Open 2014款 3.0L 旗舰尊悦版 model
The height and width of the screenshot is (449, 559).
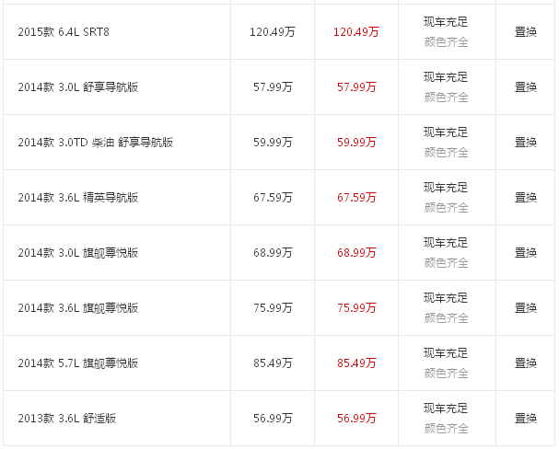[x=78, y=253]
